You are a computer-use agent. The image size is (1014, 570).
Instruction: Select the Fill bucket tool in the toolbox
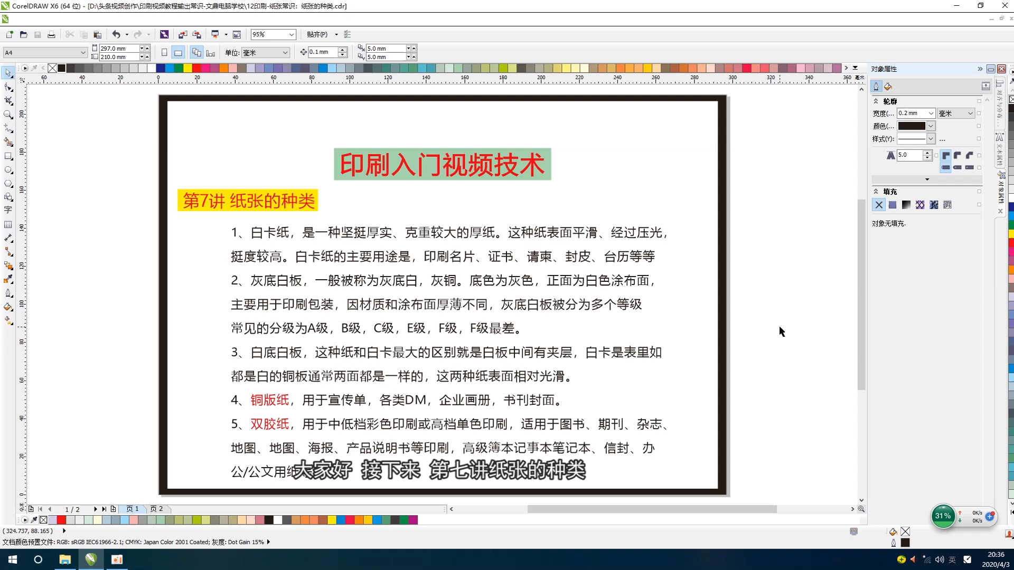(x=8, y=307)
